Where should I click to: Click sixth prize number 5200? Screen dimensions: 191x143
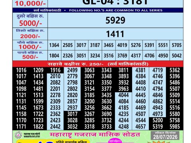[x=158, y=120]
